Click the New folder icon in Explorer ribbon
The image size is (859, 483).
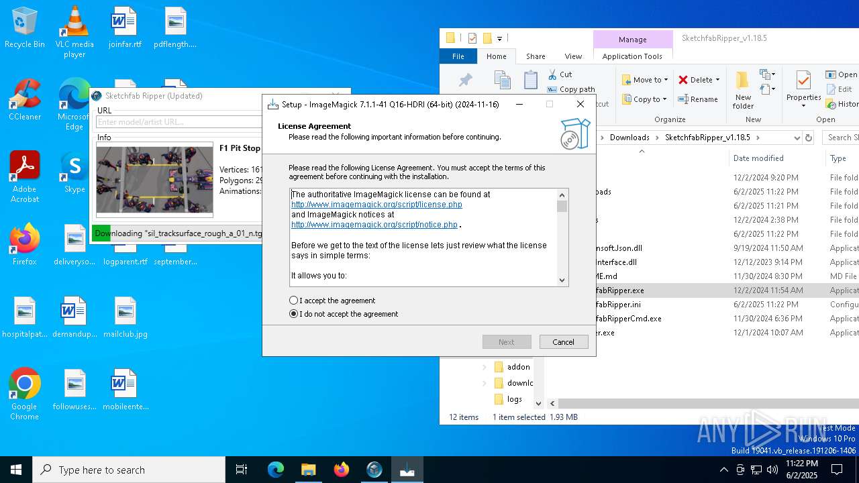coord(743,81)
